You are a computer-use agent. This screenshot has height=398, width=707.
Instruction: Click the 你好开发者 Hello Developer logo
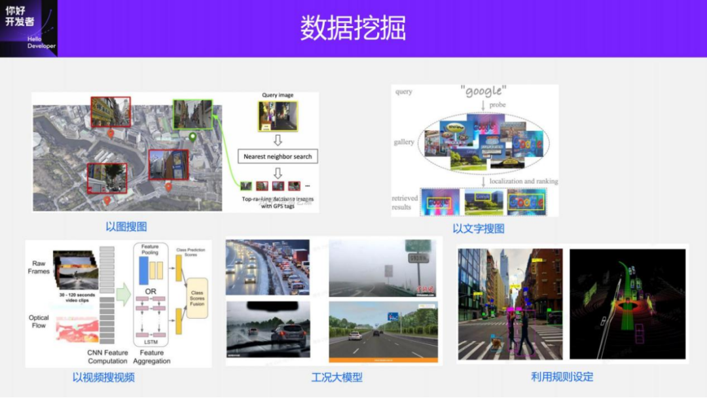[x=29, y=28]
